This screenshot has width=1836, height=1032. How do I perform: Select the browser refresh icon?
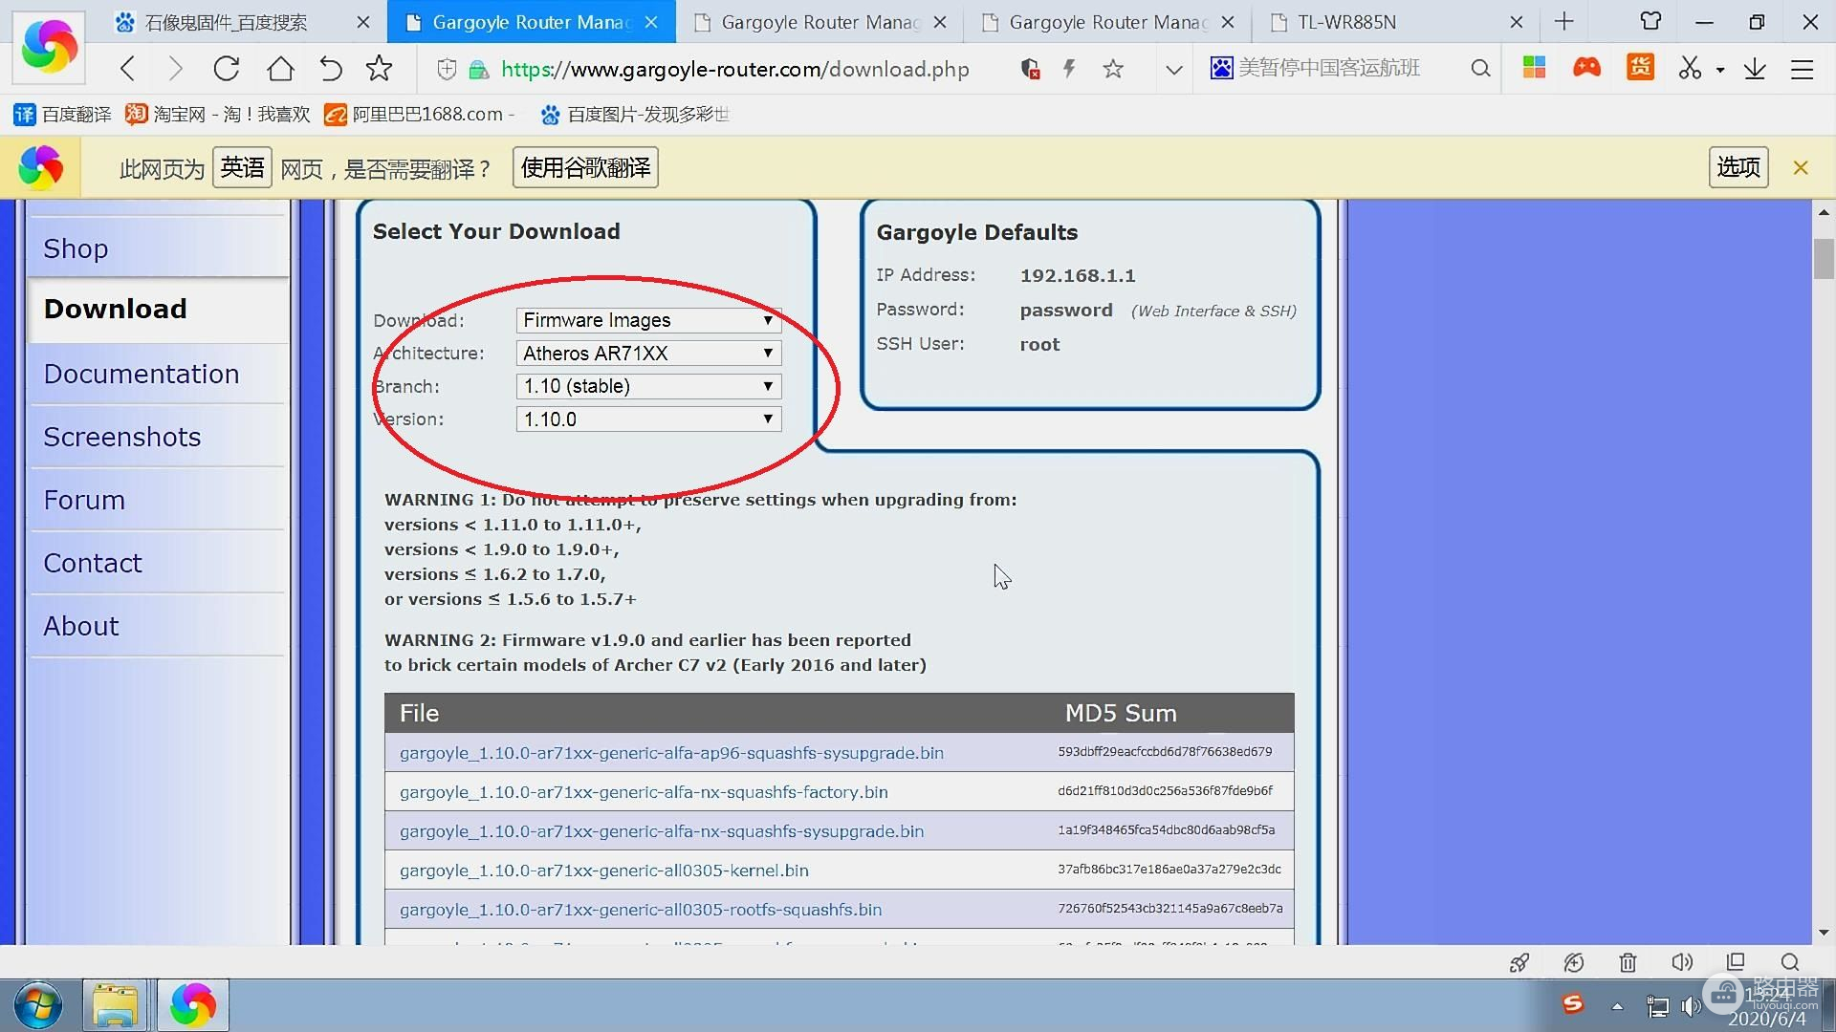click(x=227, y=68)
